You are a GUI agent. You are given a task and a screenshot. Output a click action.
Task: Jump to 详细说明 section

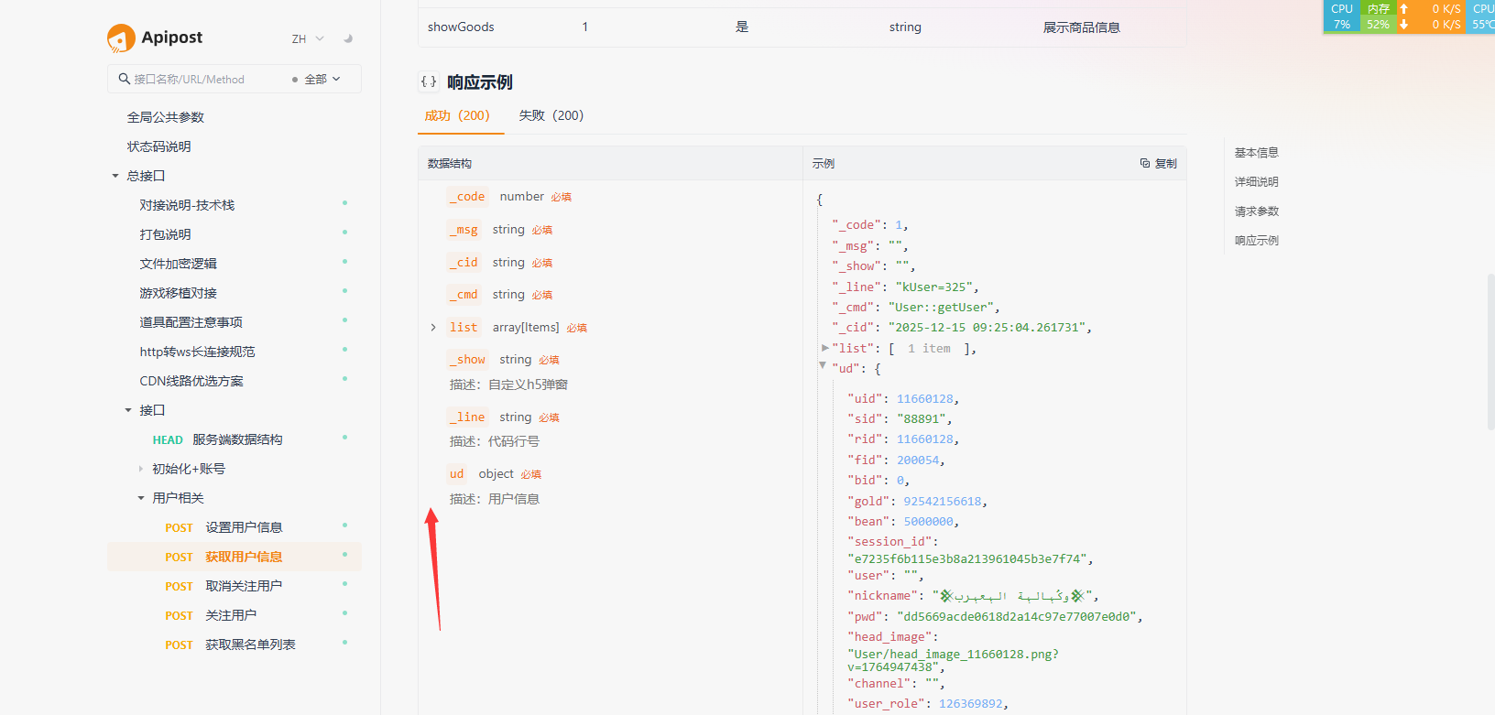[x=1256, y=182]
